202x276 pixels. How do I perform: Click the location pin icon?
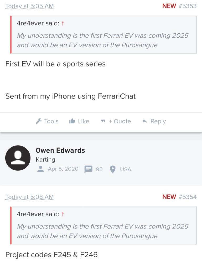pyautogui.click(x=113, y=169)
